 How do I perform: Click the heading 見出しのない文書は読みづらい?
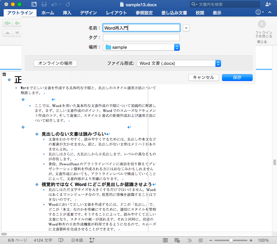[74, 134]
